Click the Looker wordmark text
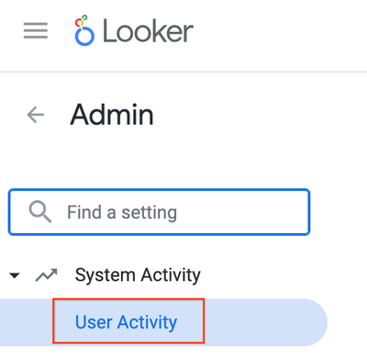 tap(148, 31)
